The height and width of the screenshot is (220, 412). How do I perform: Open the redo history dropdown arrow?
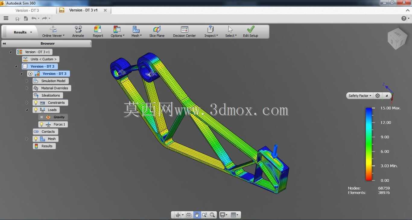pyautogui.click(x=49, y=19)
